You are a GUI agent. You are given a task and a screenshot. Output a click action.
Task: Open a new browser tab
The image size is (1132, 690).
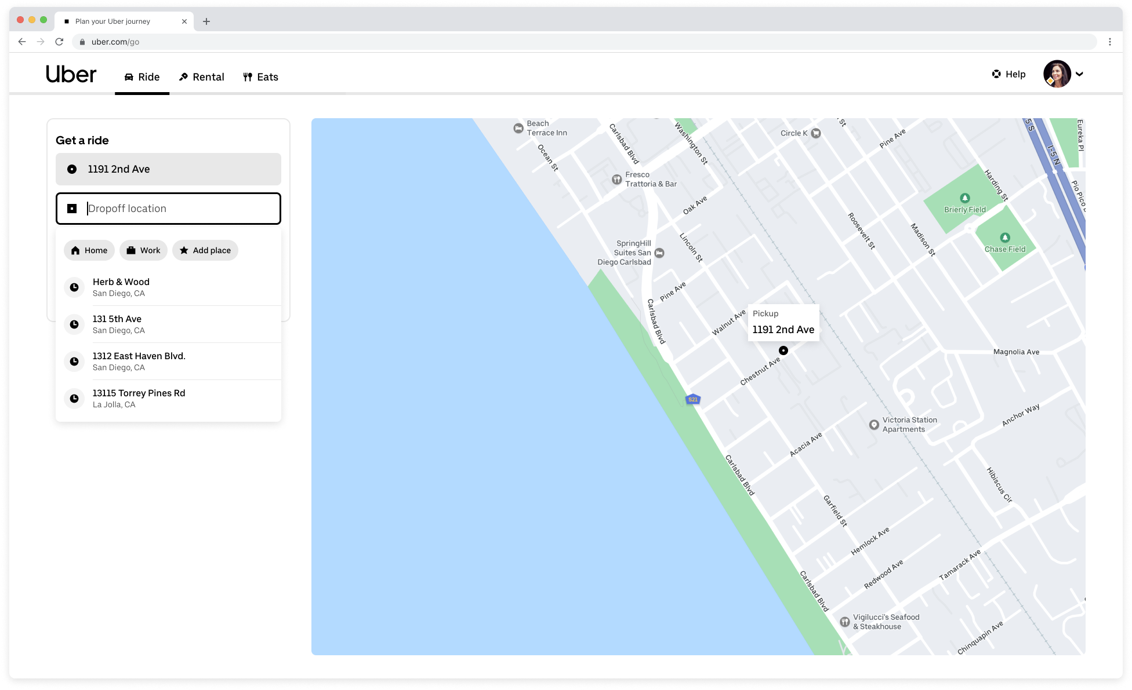[x=206, y=21]
